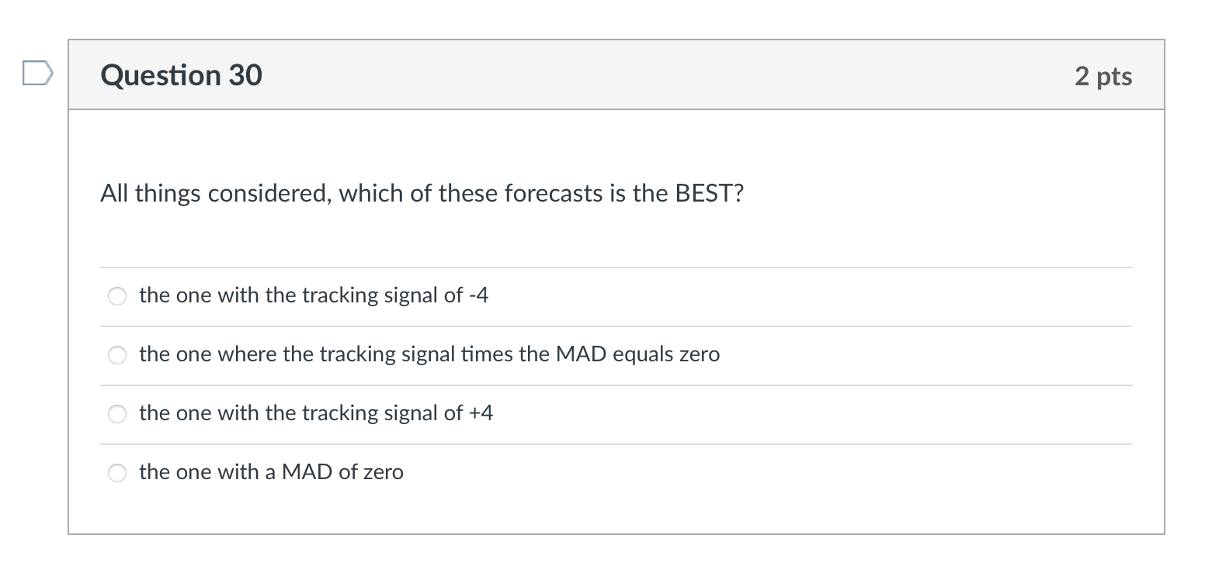
Task: Click the Question 30 heading
Action: point(181,75)
